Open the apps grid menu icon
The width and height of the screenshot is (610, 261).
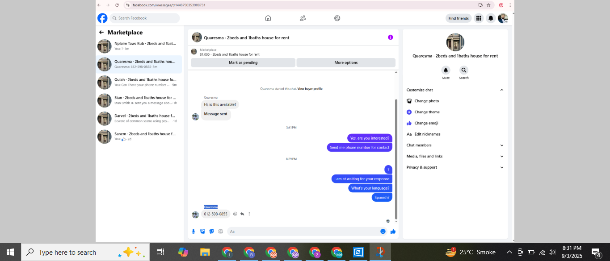[x=479, y=18]
